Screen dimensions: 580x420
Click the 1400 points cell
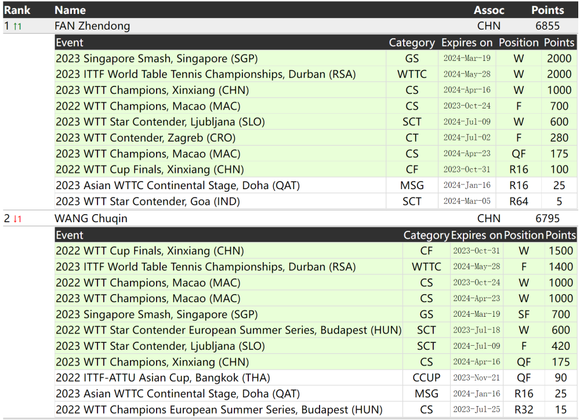(561, 267)
